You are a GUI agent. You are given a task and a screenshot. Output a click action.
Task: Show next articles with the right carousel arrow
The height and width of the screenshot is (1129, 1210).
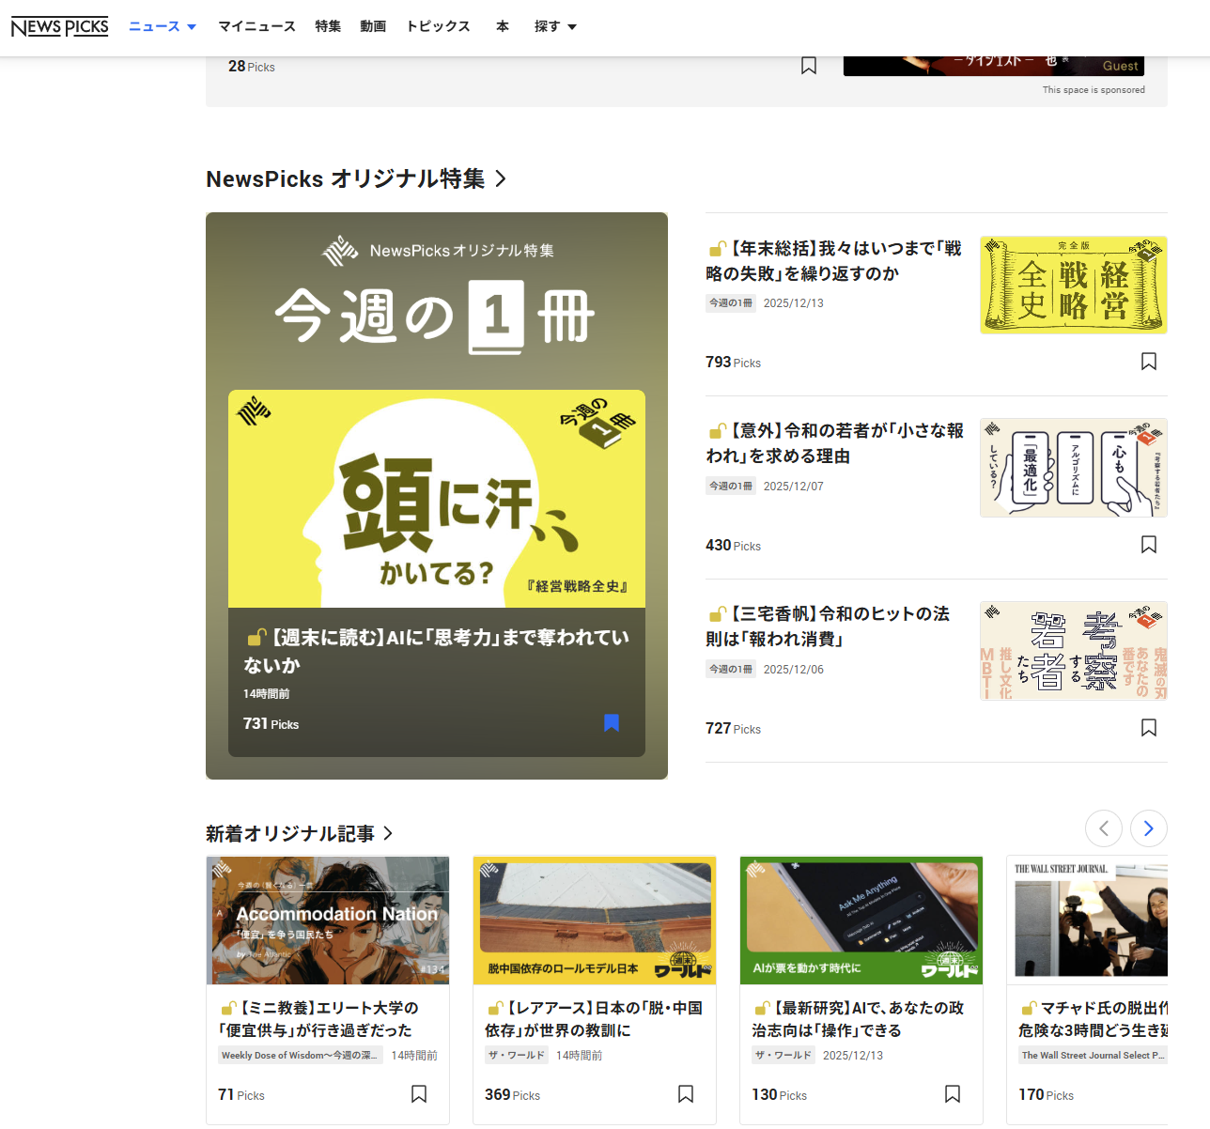[x=1148, y=828]
